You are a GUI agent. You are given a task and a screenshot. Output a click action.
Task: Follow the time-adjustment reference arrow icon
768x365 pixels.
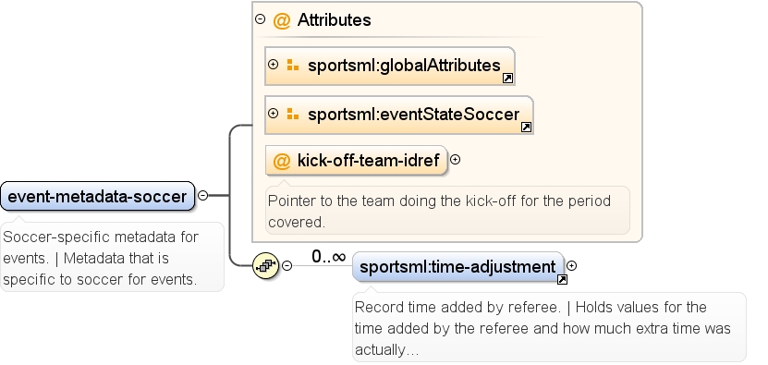pos(562,280)
